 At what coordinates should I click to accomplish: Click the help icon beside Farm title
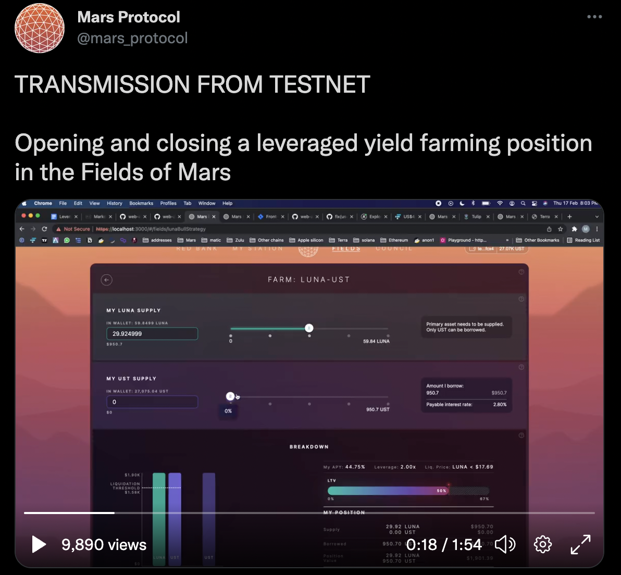tap(521, 272)
